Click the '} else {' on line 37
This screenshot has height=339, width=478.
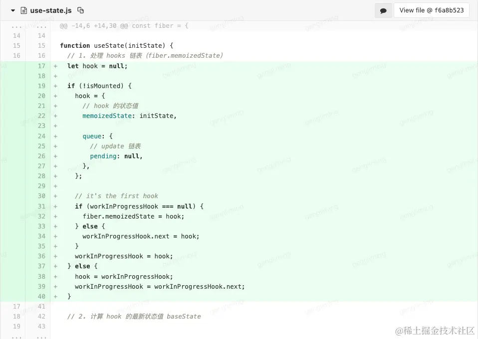tap(82, 266)
